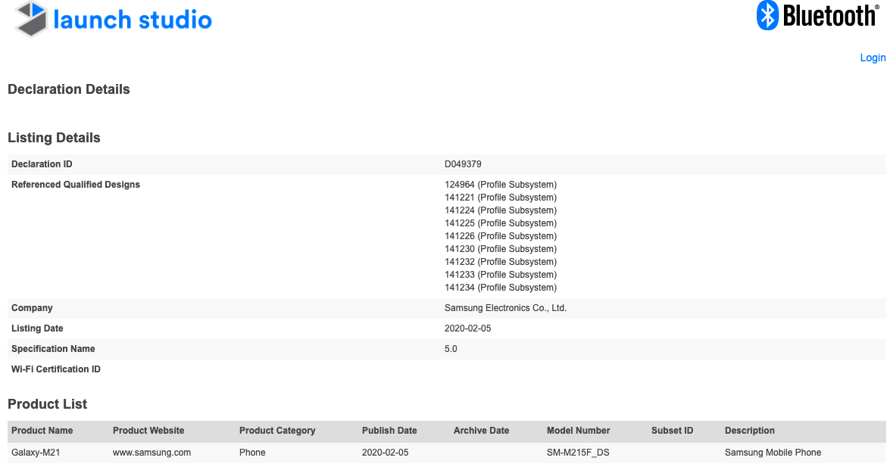The height and width of the screenshot is (470, 890).
Task: Select design 141232 (Profile Subsystem)
Action: (501, 262)
